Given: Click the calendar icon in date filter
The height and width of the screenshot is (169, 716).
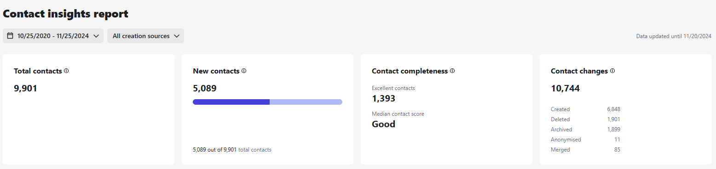Looking at the screenshot, I should [10, 36].
